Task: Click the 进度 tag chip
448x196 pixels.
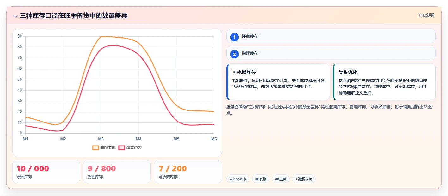Action: coord(281,179)
